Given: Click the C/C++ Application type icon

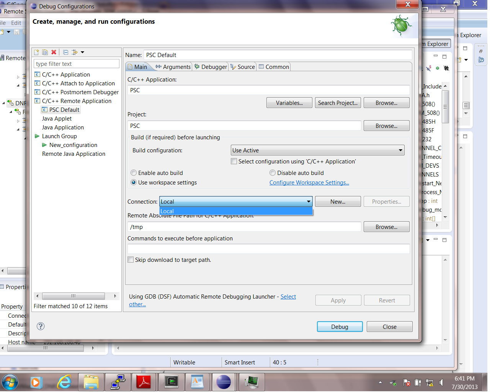Looking at the screenshot, I should point(37,75).
